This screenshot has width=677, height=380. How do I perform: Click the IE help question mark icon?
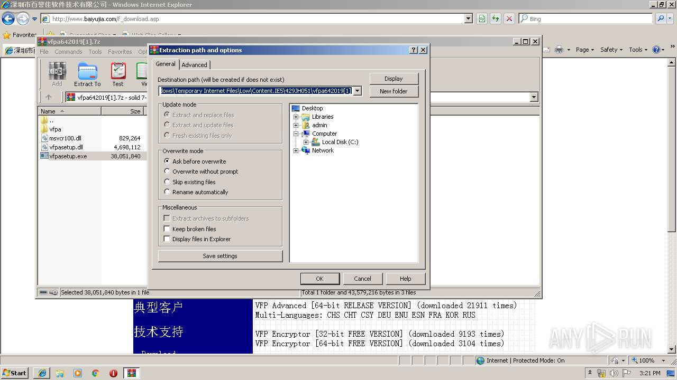656,50
